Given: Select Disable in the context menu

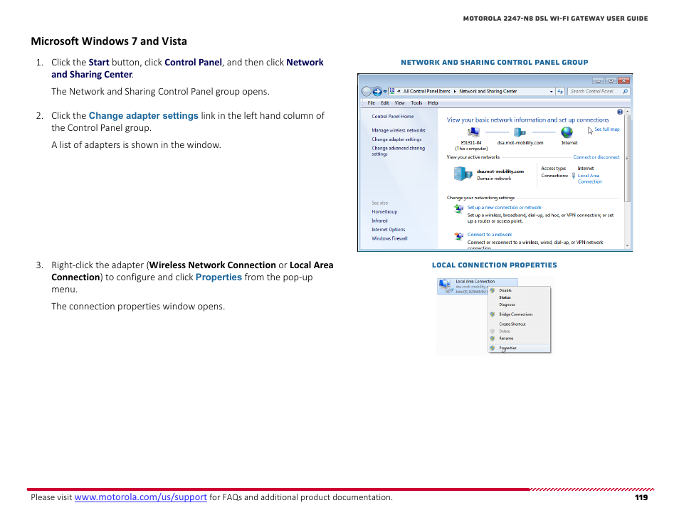Looking at the screenshot, I should [x=505, y=290].
